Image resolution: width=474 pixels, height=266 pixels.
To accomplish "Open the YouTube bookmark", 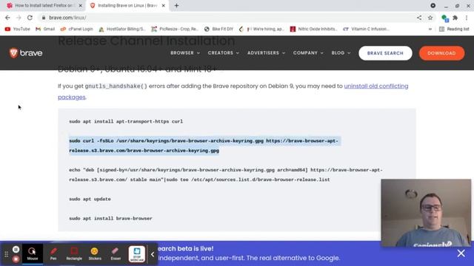I will (x=18, y=29).
